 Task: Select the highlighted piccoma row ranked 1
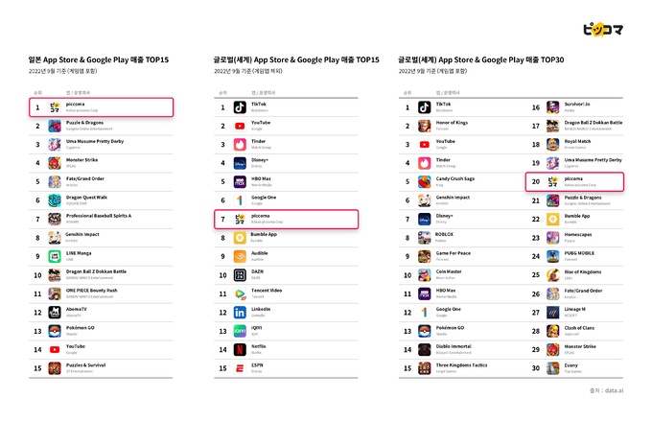(101, 107)
